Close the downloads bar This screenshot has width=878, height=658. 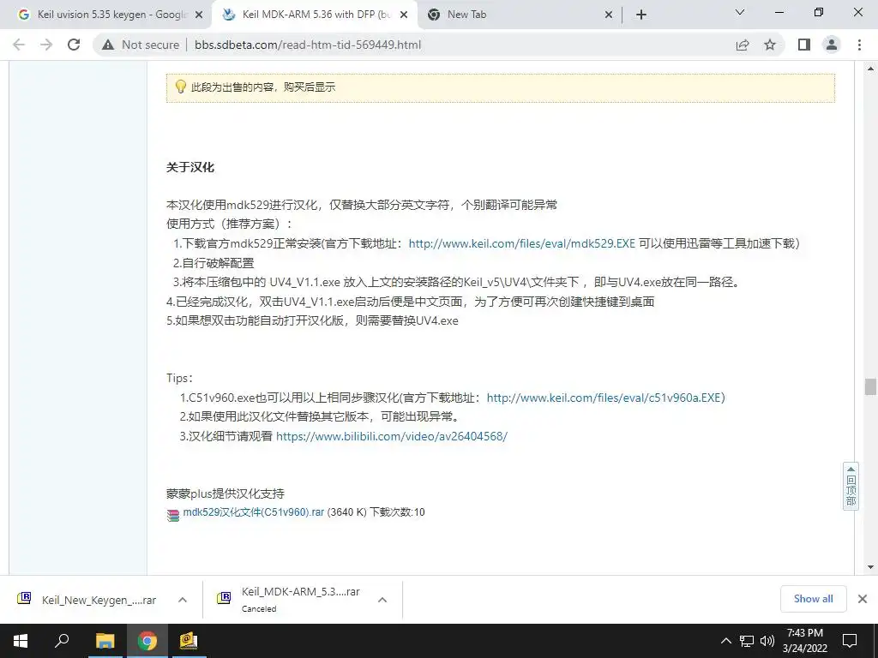pyautogui.click(x=863, y=599)
